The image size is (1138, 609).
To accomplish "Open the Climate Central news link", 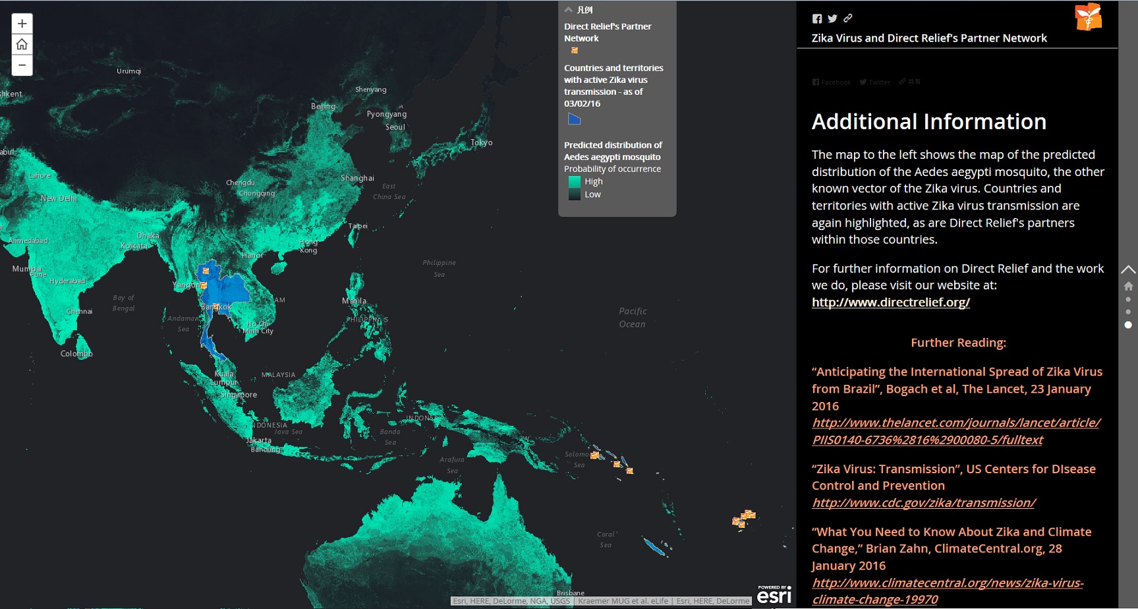I will [947, 591].
